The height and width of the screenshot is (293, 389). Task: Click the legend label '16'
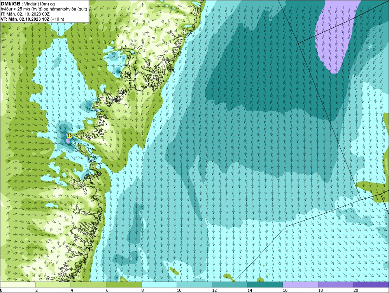pos(285,290)
